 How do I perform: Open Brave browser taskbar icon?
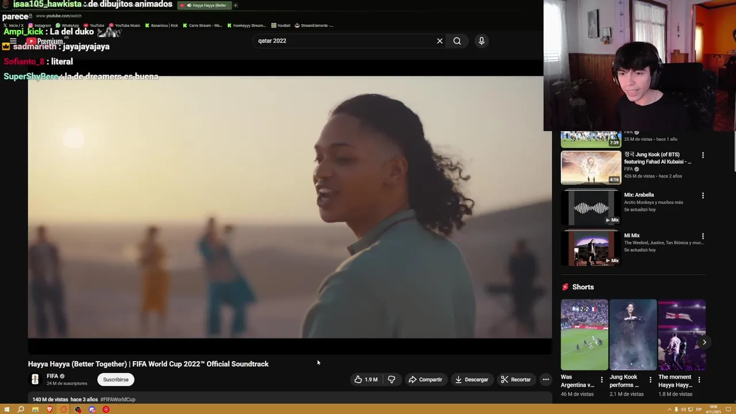49,409
